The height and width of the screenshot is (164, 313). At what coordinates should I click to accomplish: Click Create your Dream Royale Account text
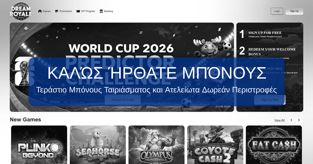coord(265,37)
